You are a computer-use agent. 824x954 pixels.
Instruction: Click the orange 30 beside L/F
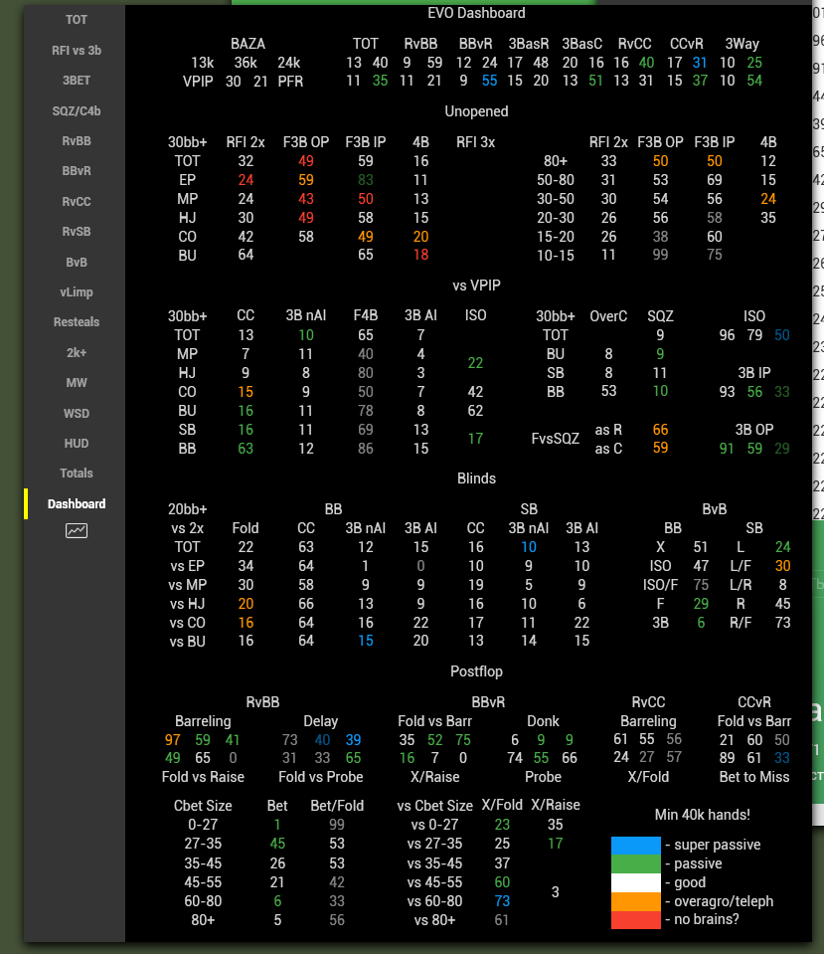(x=782, y=566)
